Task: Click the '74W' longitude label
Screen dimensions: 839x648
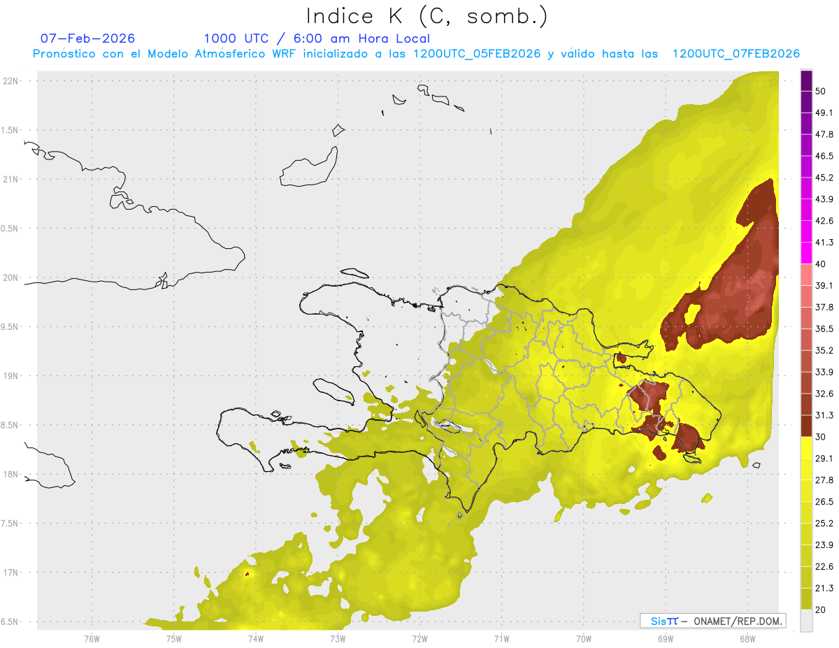Action: (x=255, y=639)
